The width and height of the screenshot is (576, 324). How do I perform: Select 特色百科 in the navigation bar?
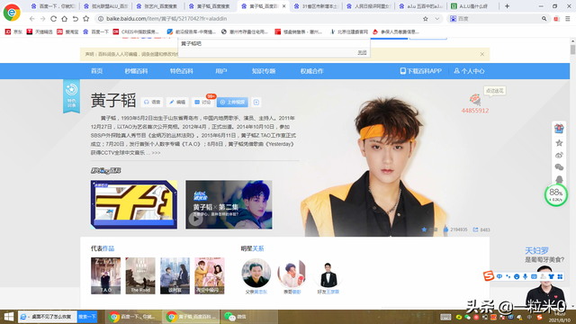pos(182,71)
